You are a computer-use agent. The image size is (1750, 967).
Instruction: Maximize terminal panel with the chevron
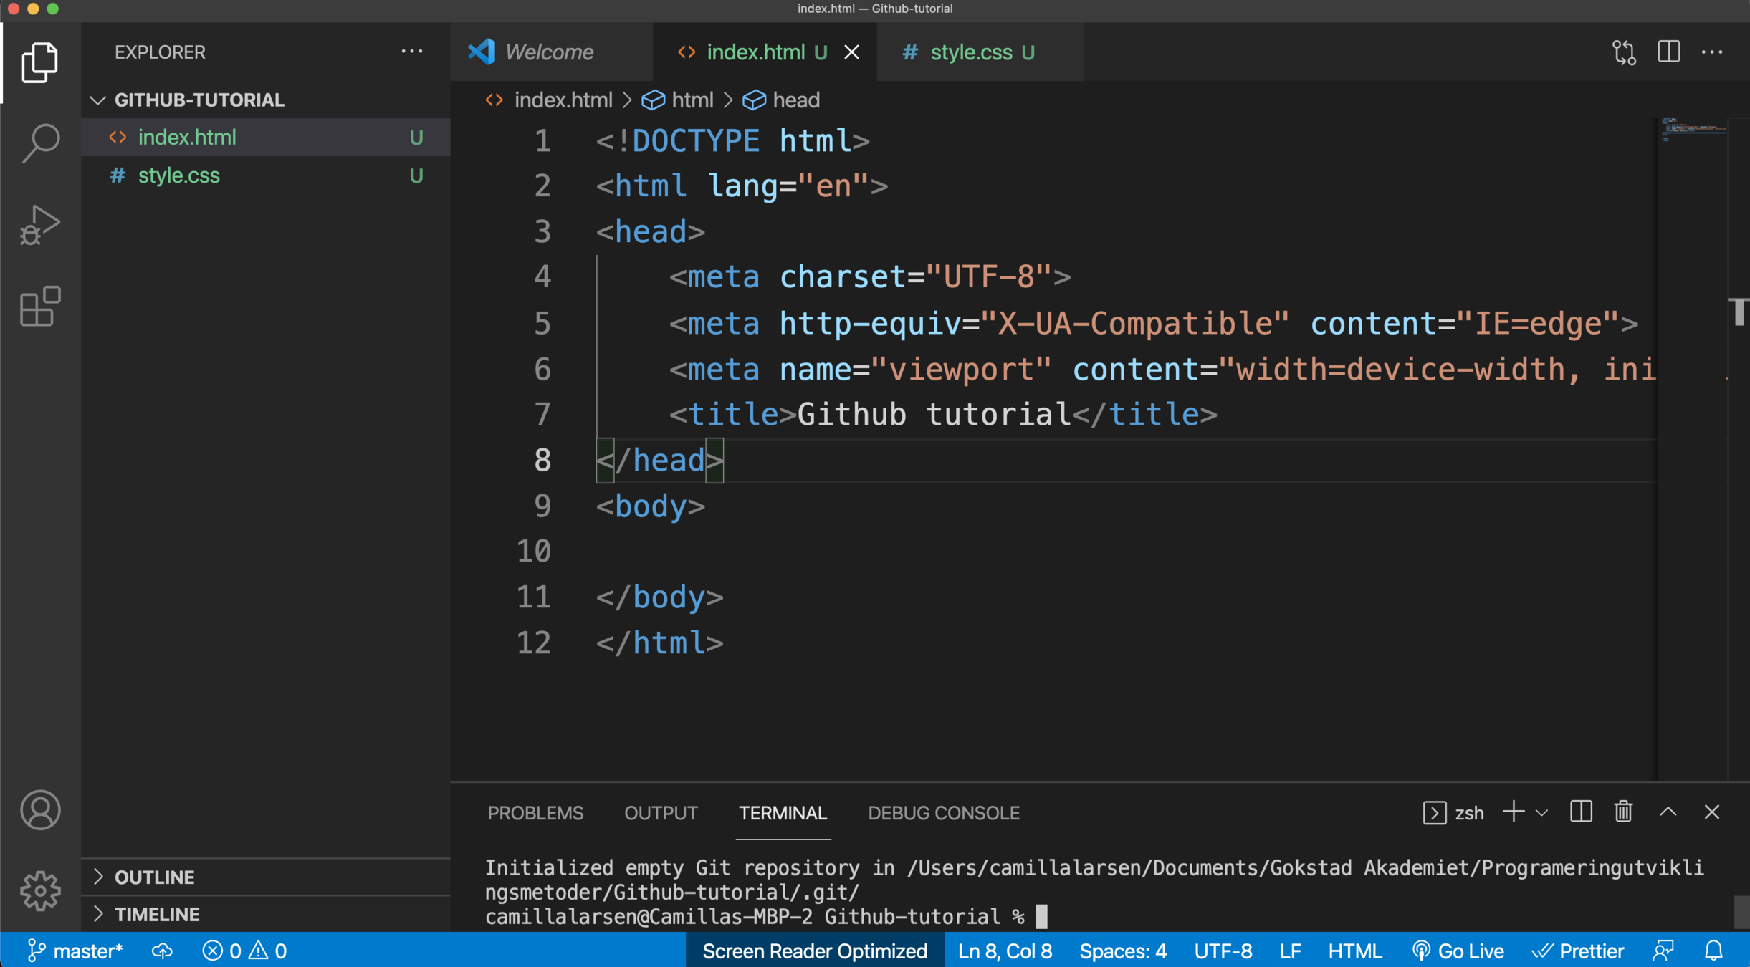[x=1668, y=812]
